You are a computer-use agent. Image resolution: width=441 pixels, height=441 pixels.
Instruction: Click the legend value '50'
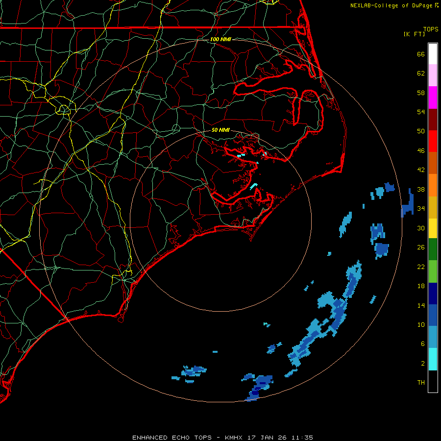tap(421, 131)
